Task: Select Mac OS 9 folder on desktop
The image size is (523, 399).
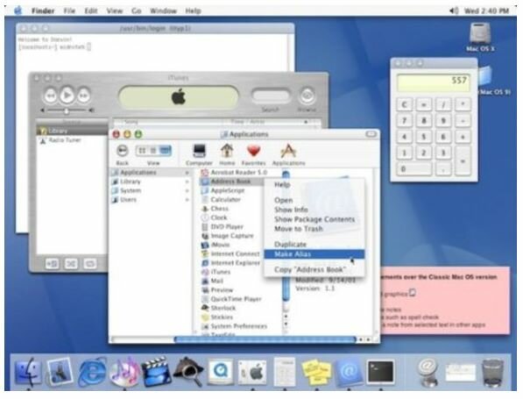Action: [485, 75]
